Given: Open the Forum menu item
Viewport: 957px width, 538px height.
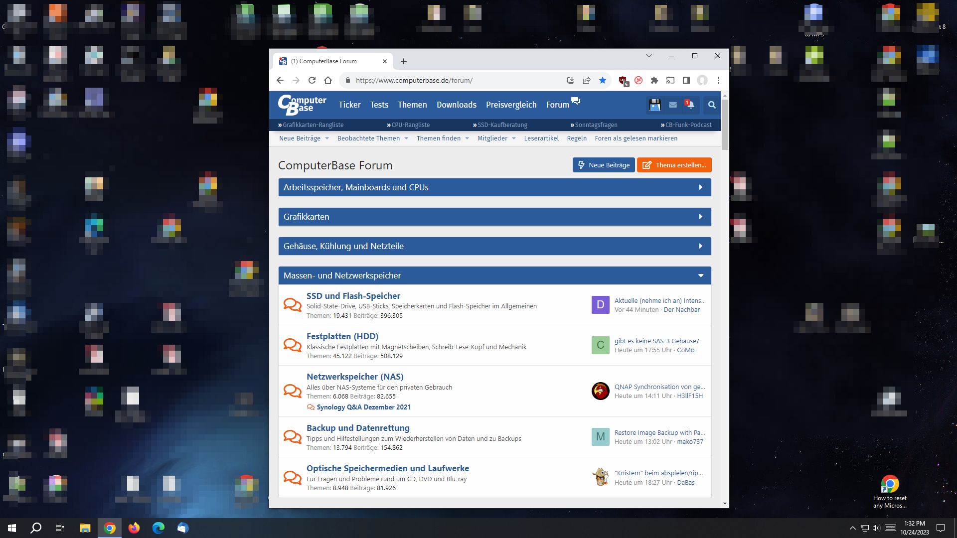Looking at the screenshot, I should click(x=558, y=105).
